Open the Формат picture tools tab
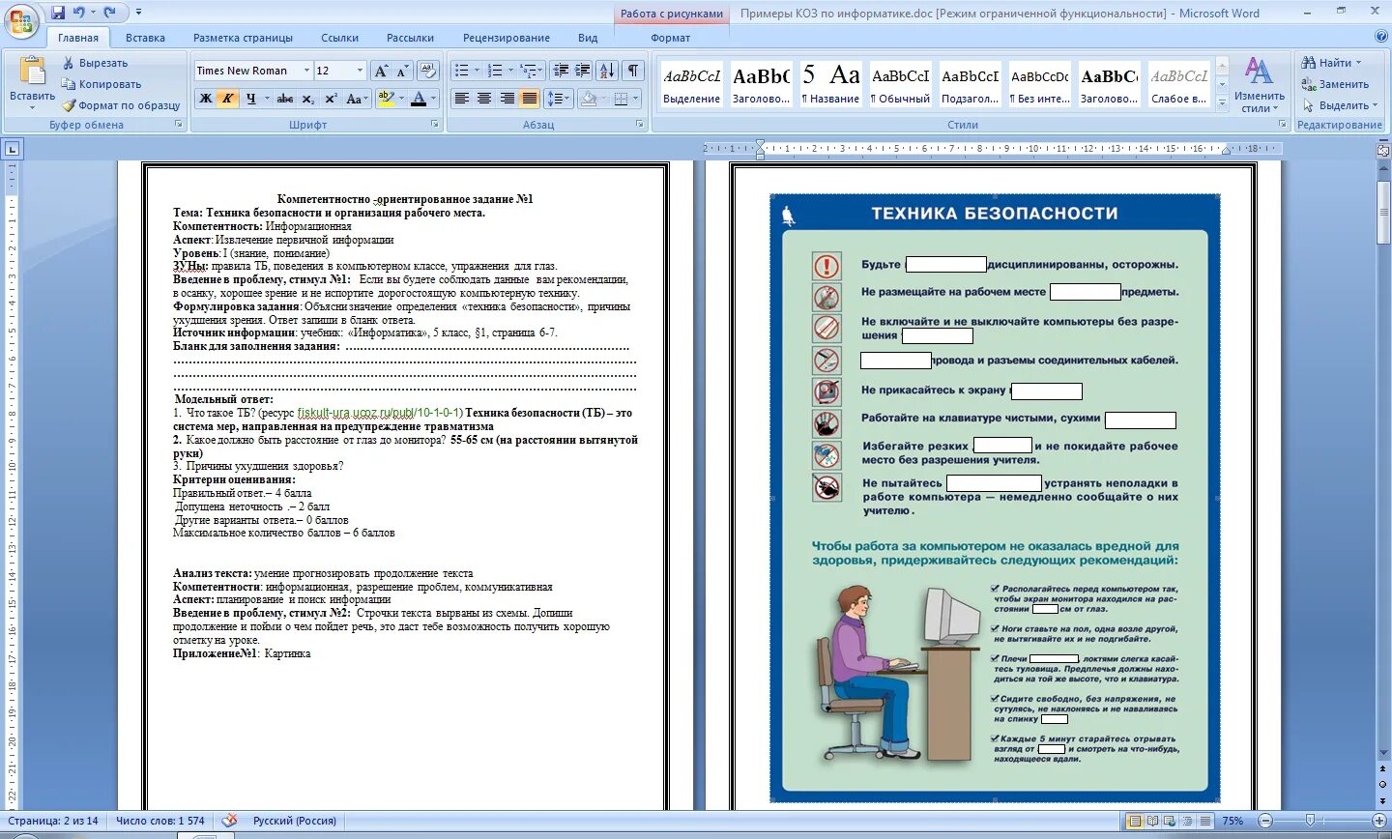The height and width of the screenshot is (839, 1392). pyautogui.click(x=671, y=38)
